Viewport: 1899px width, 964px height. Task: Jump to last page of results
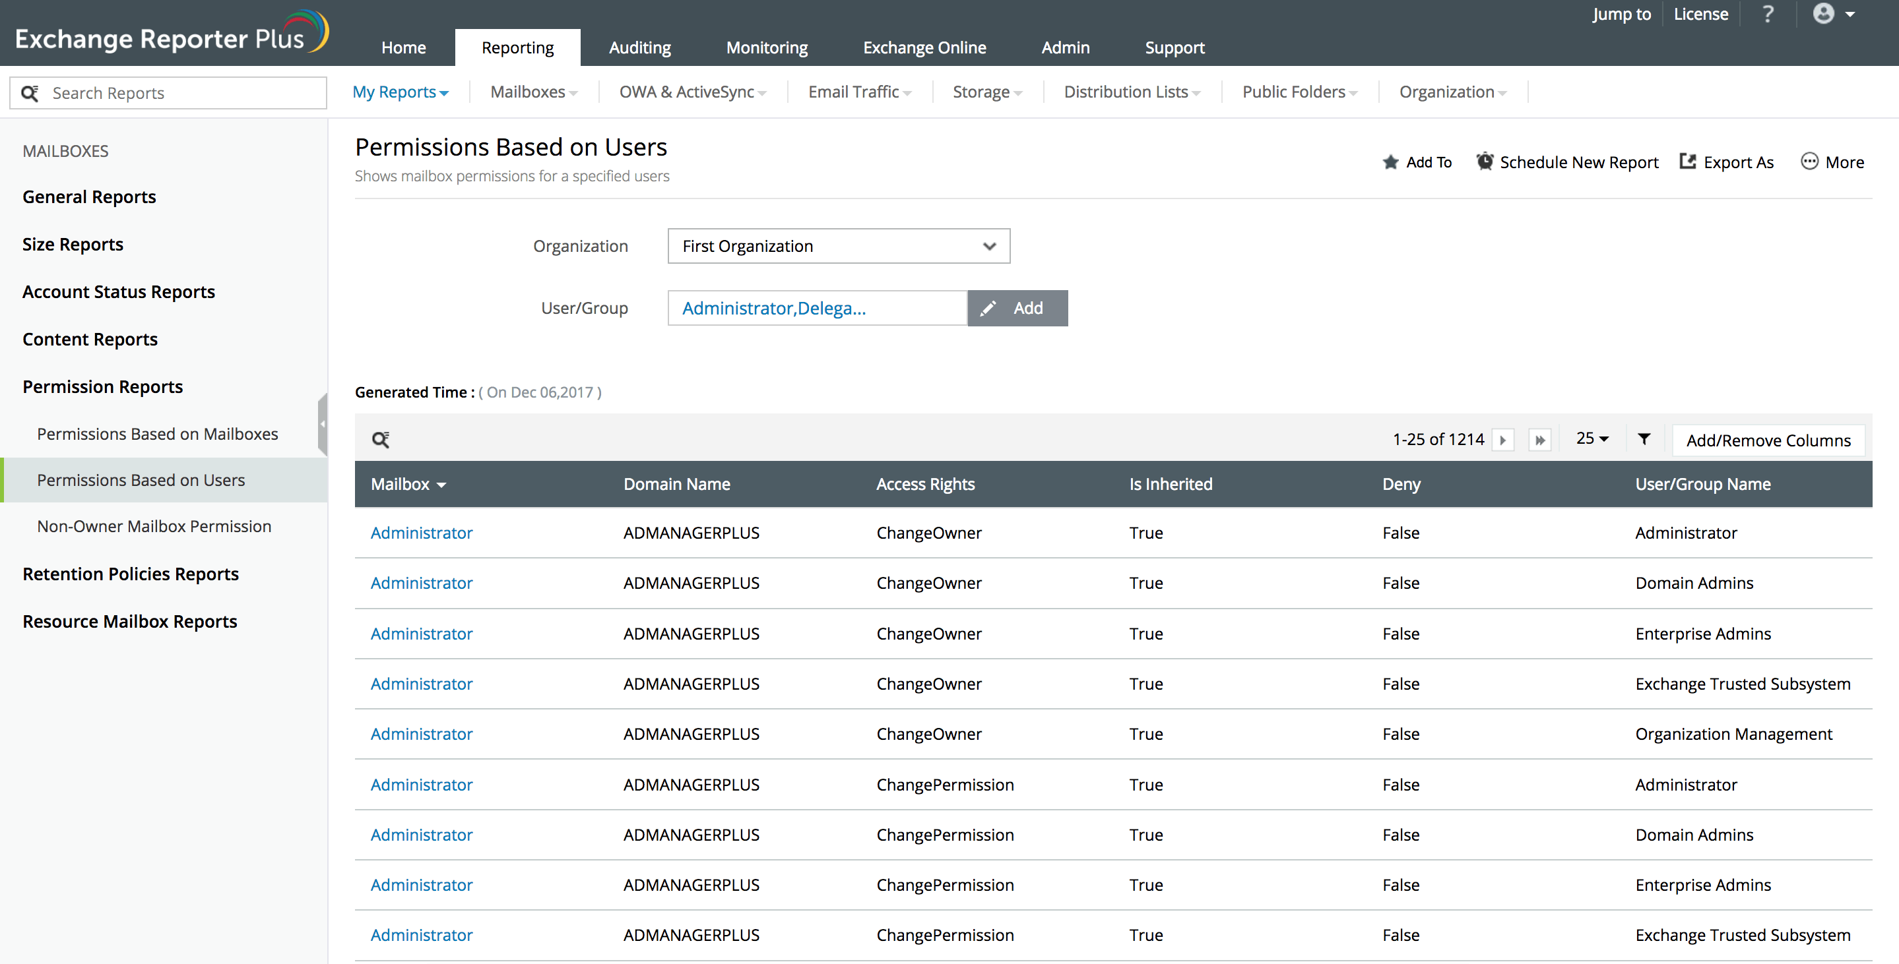point(1539,440)
